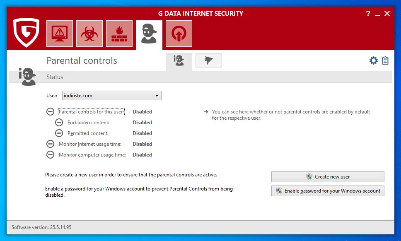Click the 'Forbidden content:' label
The image size is (401, 241).
click(88, 123)
